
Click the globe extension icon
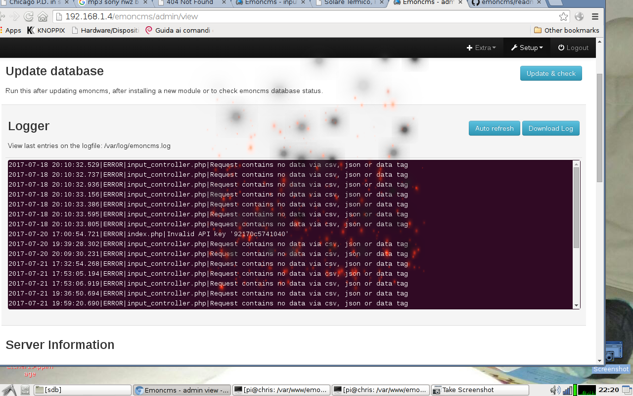(579, 16)
